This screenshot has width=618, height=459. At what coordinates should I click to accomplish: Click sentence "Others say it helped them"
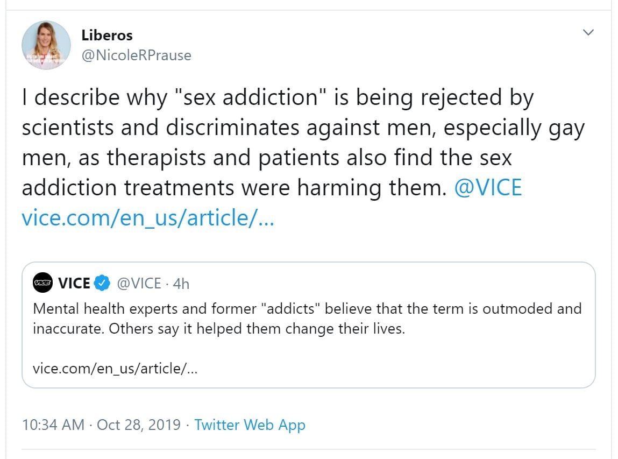pos(218,328)
